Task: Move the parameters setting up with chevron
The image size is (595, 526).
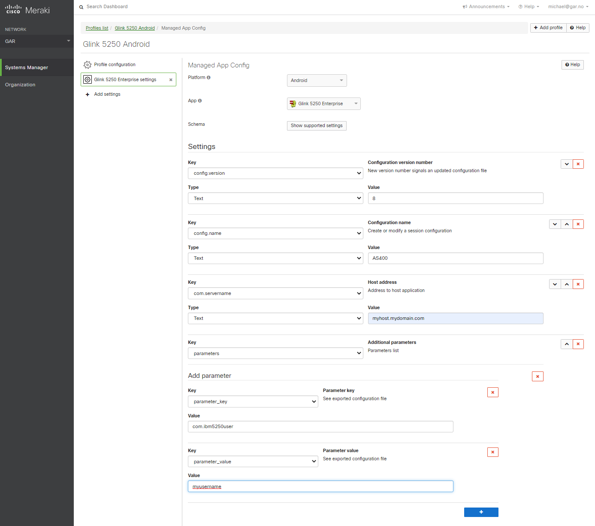Action: click(567, 344)
